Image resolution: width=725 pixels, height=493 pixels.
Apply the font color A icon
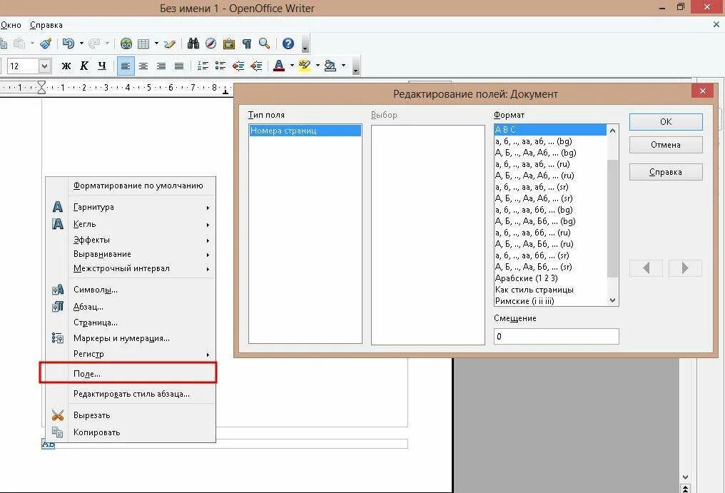click(x=279, y=66)
